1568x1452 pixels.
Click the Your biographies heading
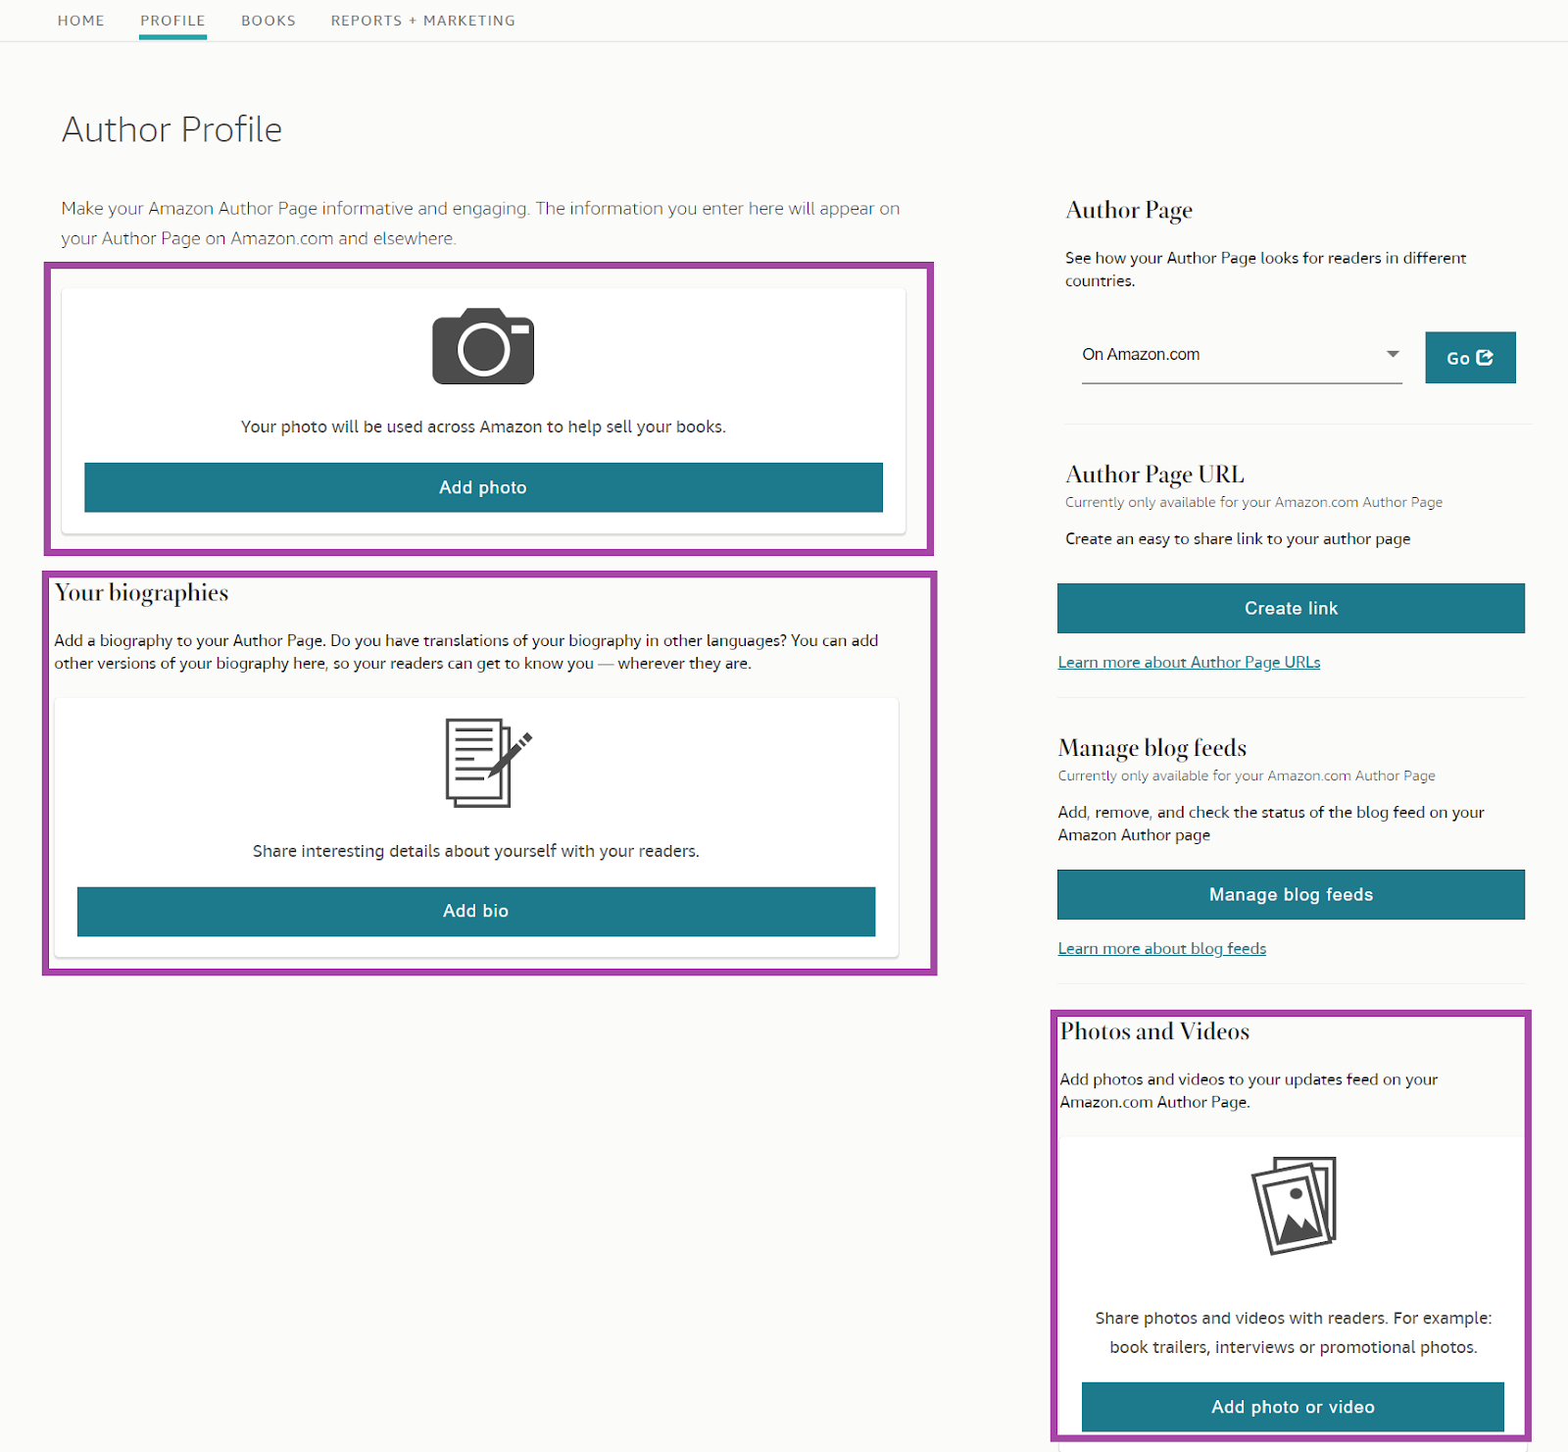(x=141, y=593)
